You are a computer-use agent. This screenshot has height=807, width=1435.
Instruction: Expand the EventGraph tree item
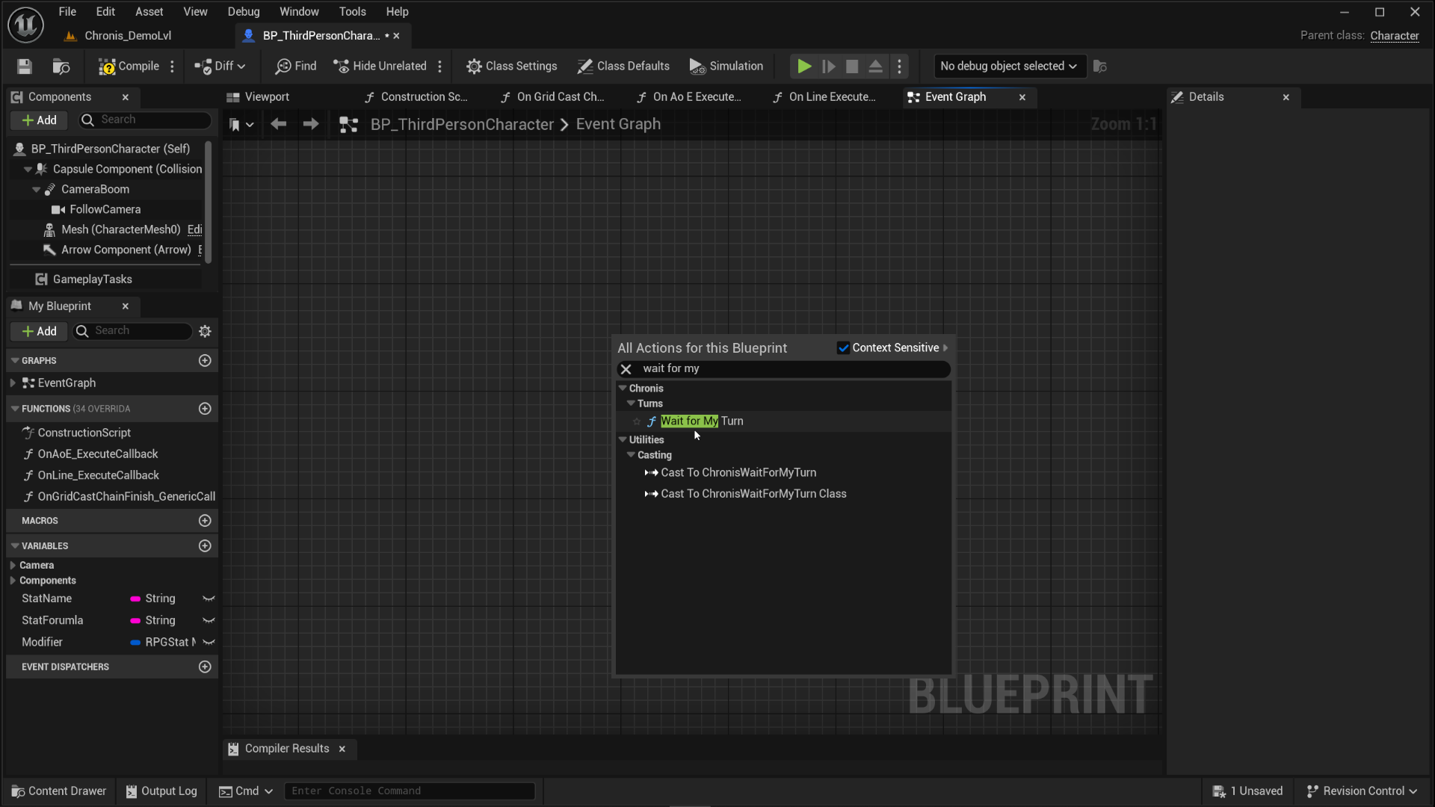13,383
